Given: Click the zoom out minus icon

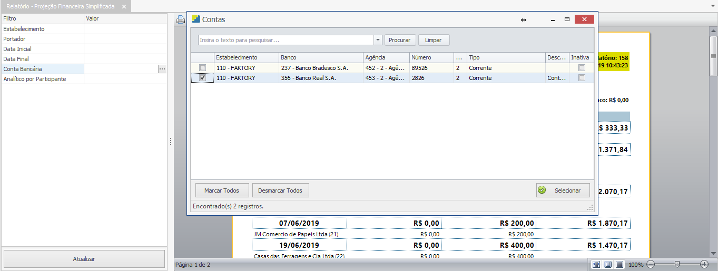Looking at the screenshot, I should pyautogui.click(x=651, y=264).
